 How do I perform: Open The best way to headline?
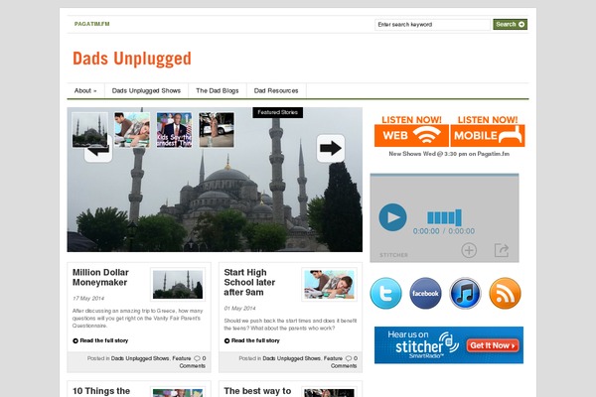[x=257, y=391]
